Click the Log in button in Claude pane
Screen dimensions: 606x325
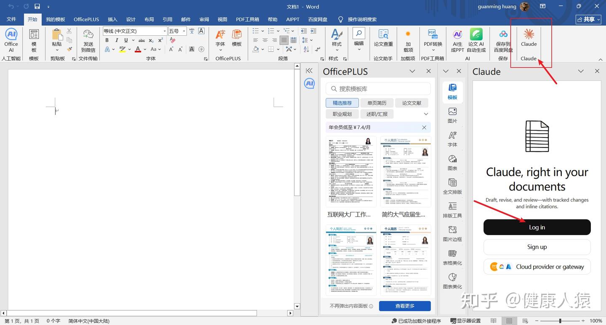click(537, 227)
